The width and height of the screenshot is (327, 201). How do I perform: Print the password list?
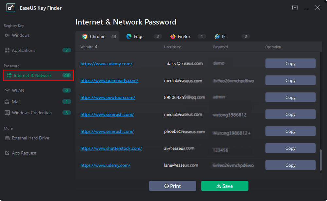(x=172, y=186)
